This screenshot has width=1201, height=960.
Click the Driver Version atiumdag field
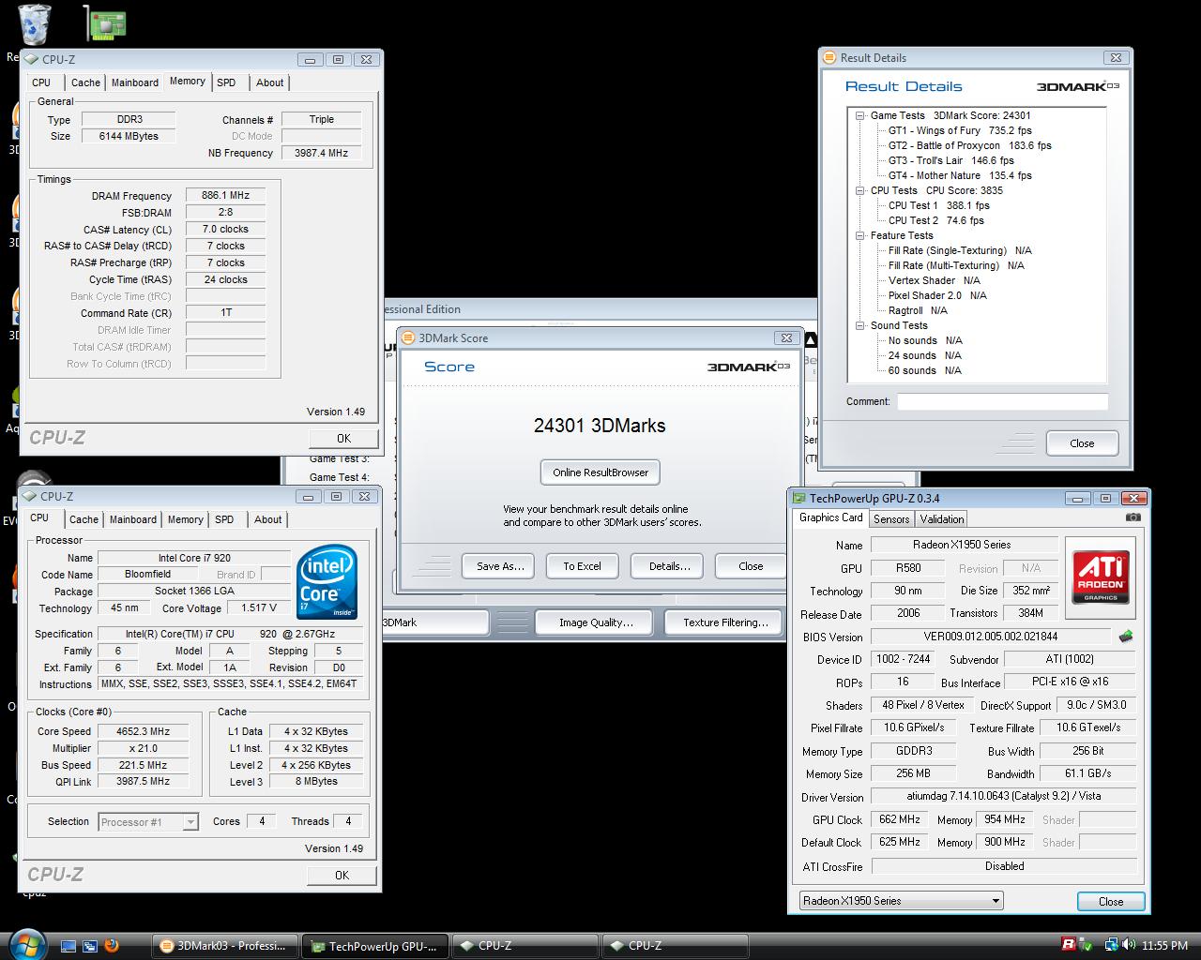pos(1004,796)
